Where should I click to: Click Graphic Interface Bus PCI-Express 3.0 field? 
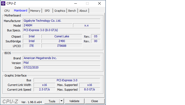click(67, 80)
